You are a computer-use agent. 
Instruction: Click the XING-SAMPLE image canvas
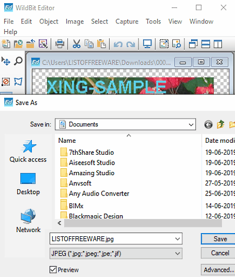131,86
